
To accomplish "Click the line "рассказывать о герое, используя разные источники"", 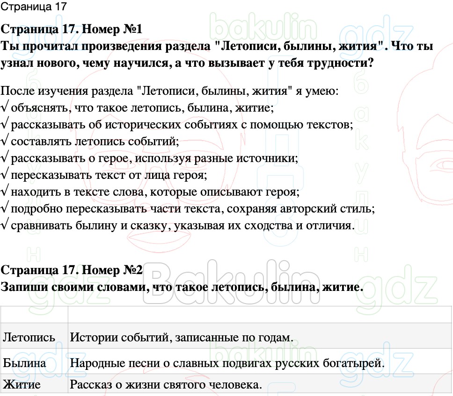I will [x=149, y=158].
